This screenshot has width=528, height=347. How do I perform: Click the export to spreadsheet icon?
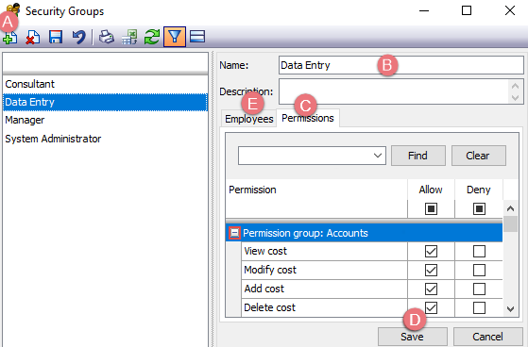point(129,37)
